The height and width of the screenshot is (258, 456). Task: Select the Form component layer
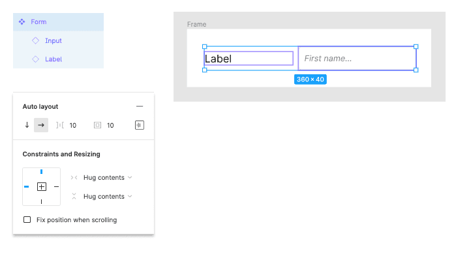[58, 21]
